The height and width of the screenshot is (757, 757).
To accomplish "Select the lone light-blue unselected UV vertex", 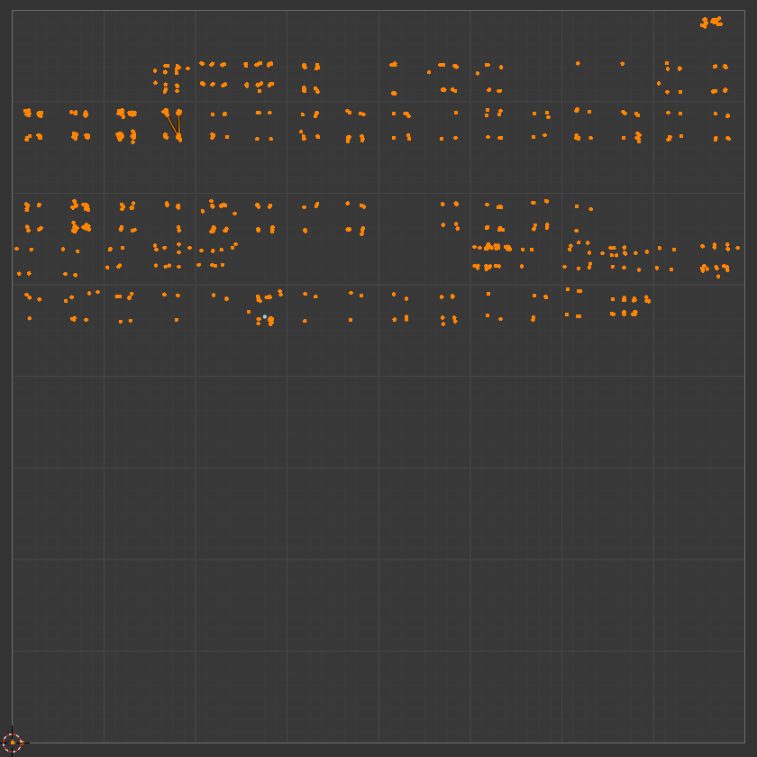I will 265,316.
